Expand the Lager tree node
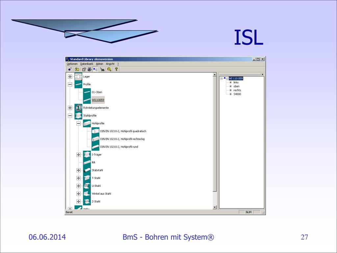The image size is (337, 253). [x=70, y=76]
